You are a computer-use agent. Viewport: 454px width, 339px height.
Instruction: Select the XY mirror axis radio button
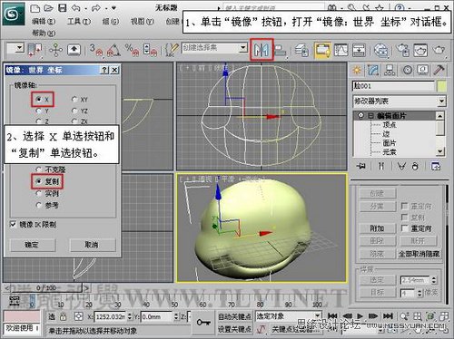click(74, 99)
